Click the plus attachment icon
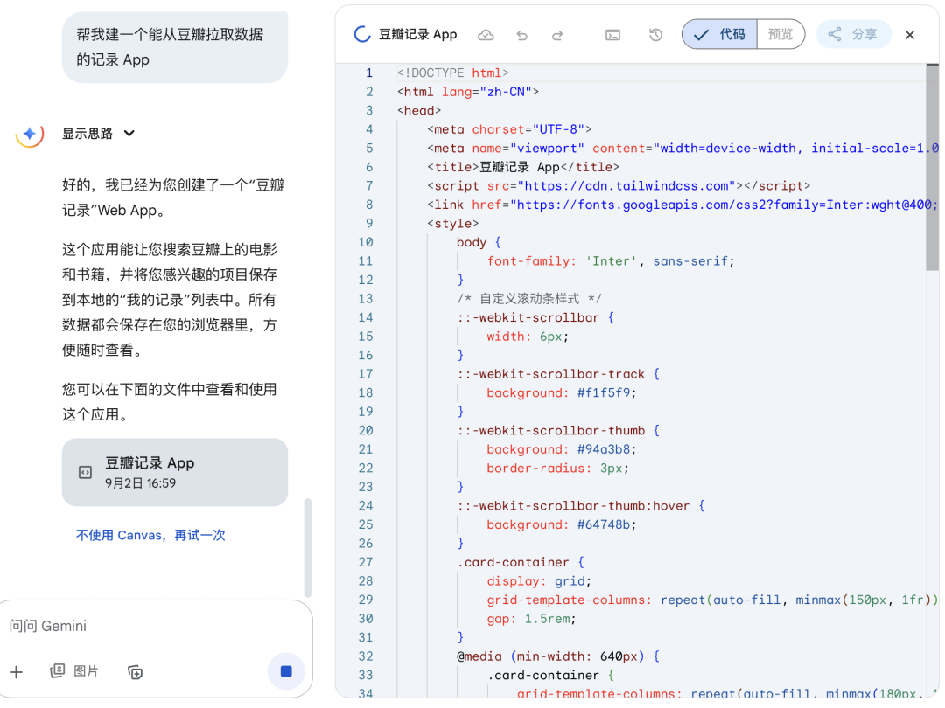945x708 pixels. [17, 671]
